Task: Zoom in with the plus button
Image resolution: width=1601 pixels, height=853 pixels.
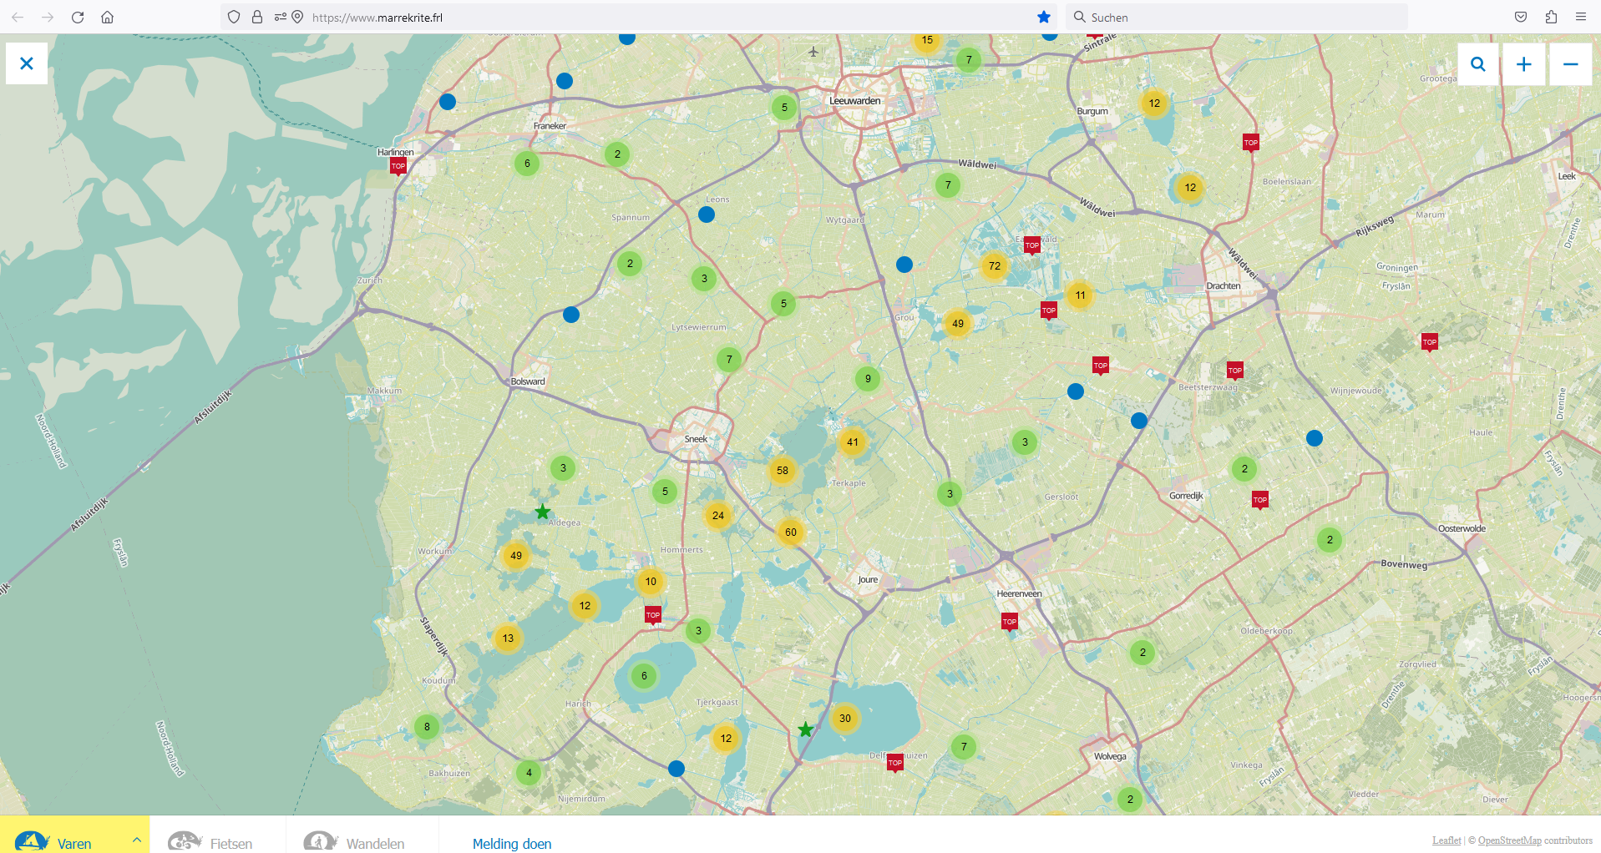Action: point(1523,64)
